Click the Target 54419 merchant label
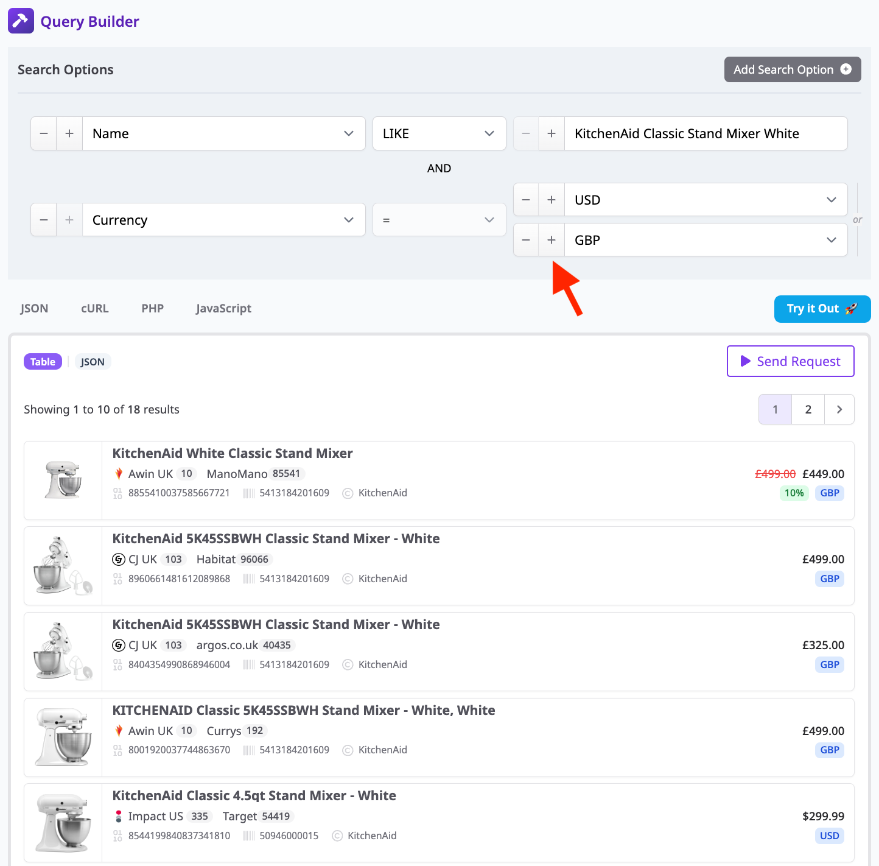Image resolution: width=879 pixels, height=866 pixels. (259, 816)
